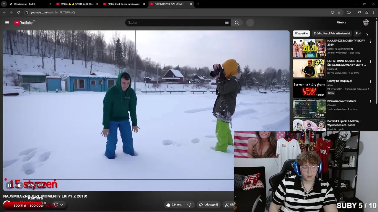Image resolution: width=378 pixels, height=212 pixels.
Task: Create a clip with scissors button
Action: point(229,205)
